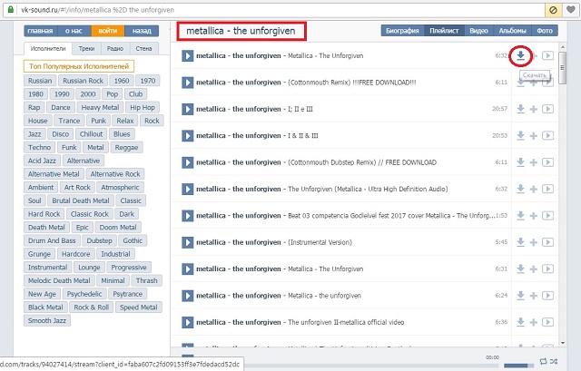
Task: Add the 6:24 'the unforgiven' track to playlist
Action: [534, 296]
